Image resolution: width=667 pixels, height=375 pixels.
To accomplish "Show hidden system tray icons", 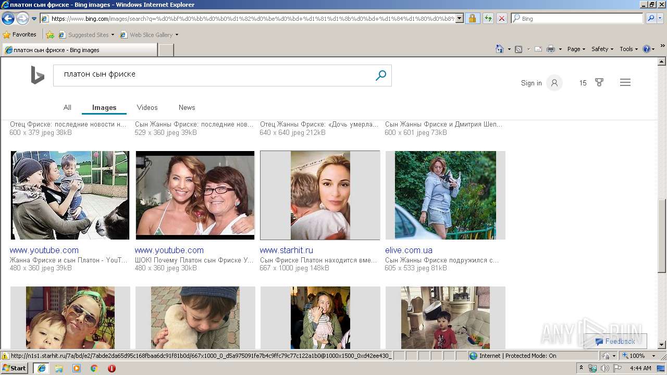I will click(x=582, y=368).
